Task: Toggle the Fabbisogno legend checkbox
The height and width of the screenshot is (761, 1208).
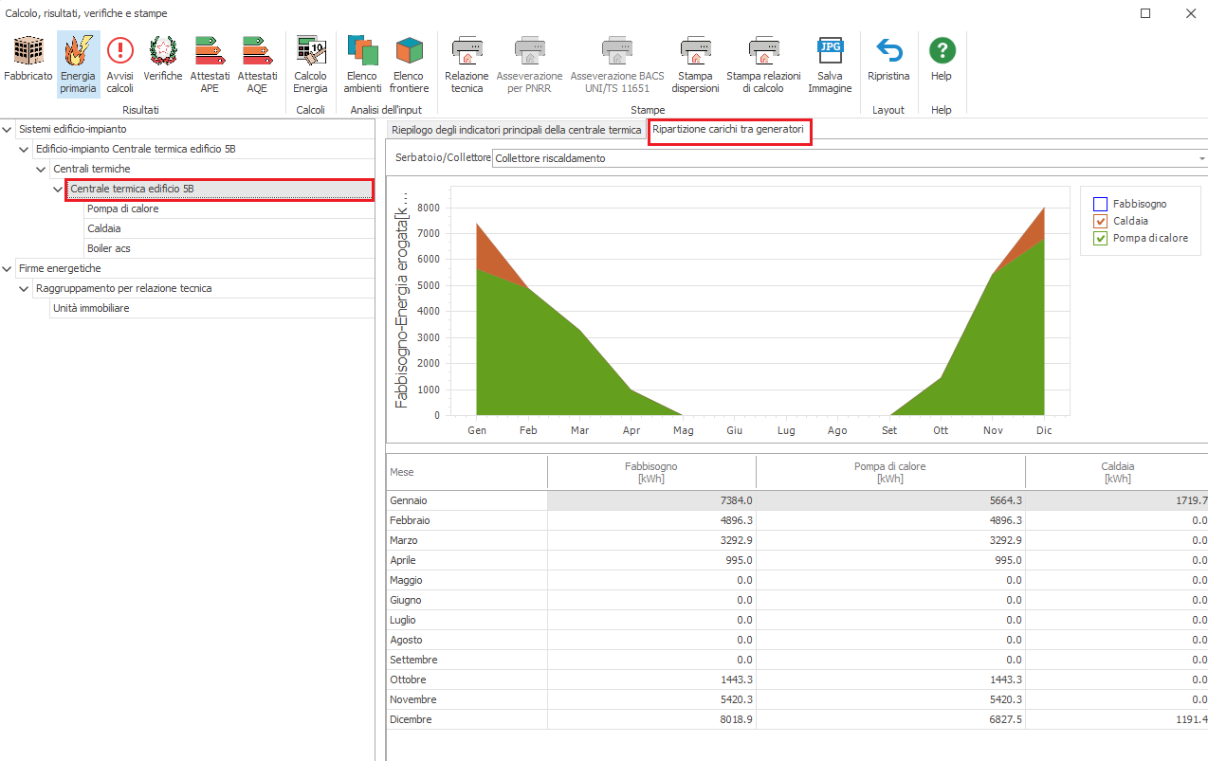Action: tap(1100, 204)
